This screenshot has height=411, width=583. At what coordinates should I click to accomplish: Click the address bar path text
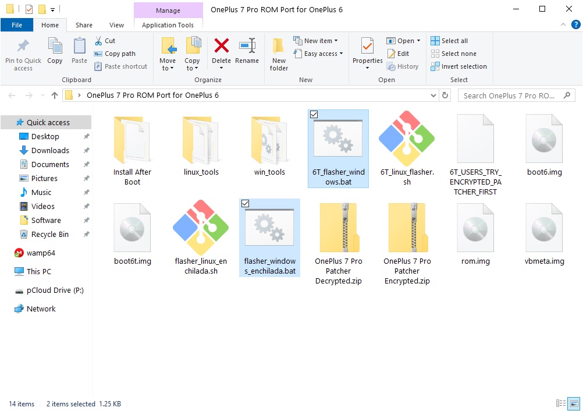tap(152, 95)
